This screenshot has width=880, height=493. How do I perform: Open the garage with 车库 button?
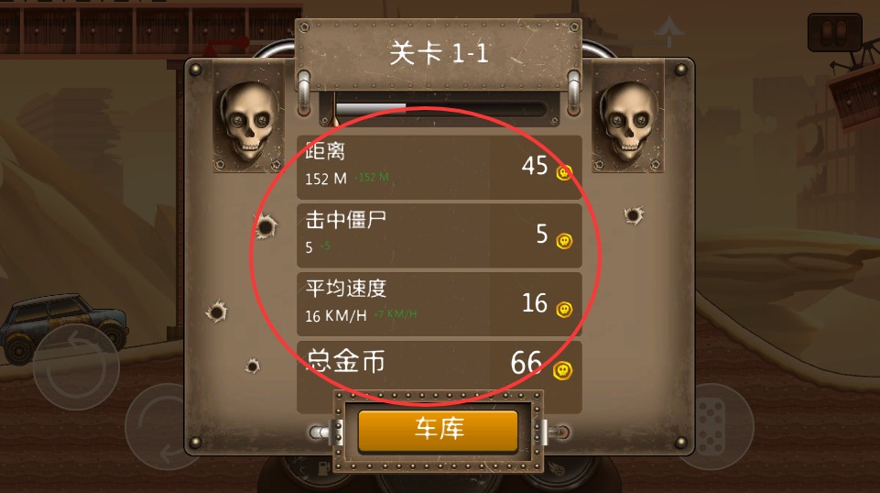point(438,430)
